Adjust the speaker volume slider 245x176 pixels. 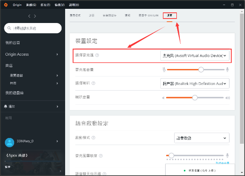click(195, 98)
